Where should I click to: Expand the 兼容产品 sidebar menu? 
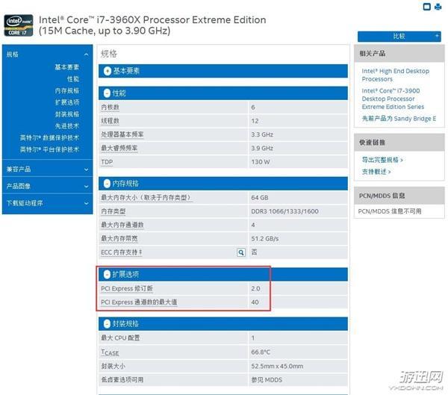[x=48, y=169]
